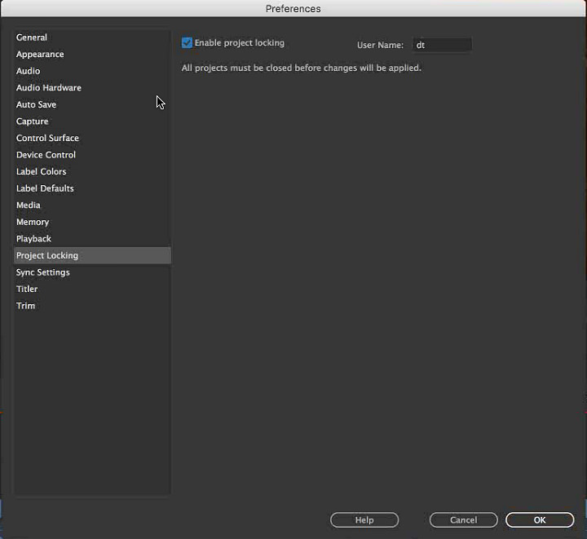Confirm preferences with OK button
The height and width of the screenshot is (539, 587).
[540, 520]
